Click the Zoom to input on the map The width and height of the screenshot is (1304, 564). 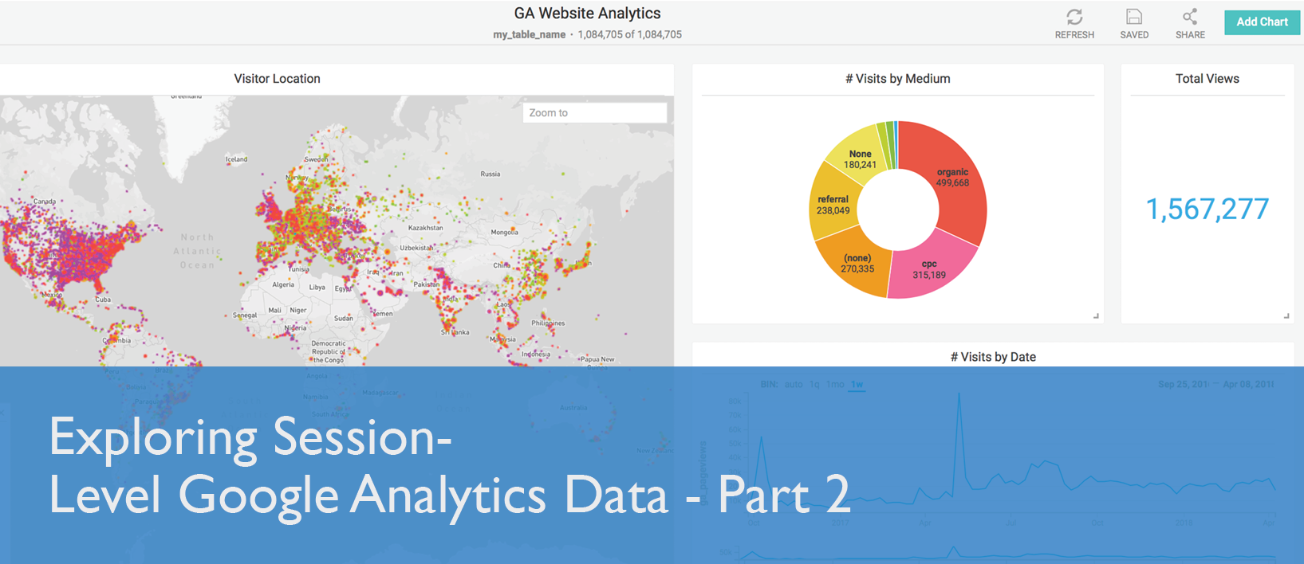(595, 113)
